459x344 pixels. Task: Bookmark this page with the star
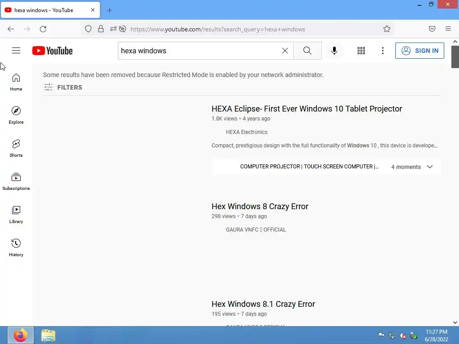(387, 29)
